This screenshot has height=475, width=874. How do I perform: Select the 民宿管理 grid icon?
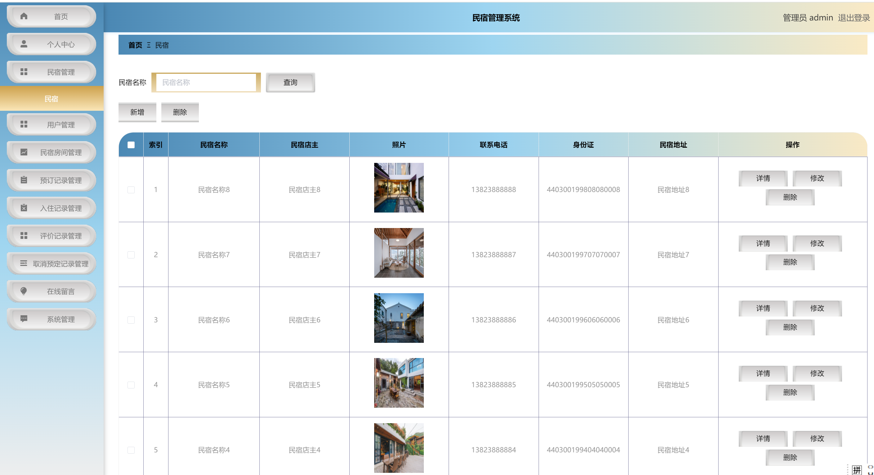point(24,72)
